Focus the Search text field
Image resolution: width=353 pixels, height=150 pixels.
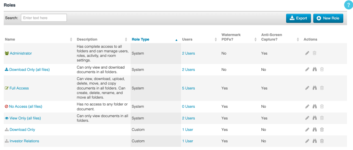pos(44,18)
